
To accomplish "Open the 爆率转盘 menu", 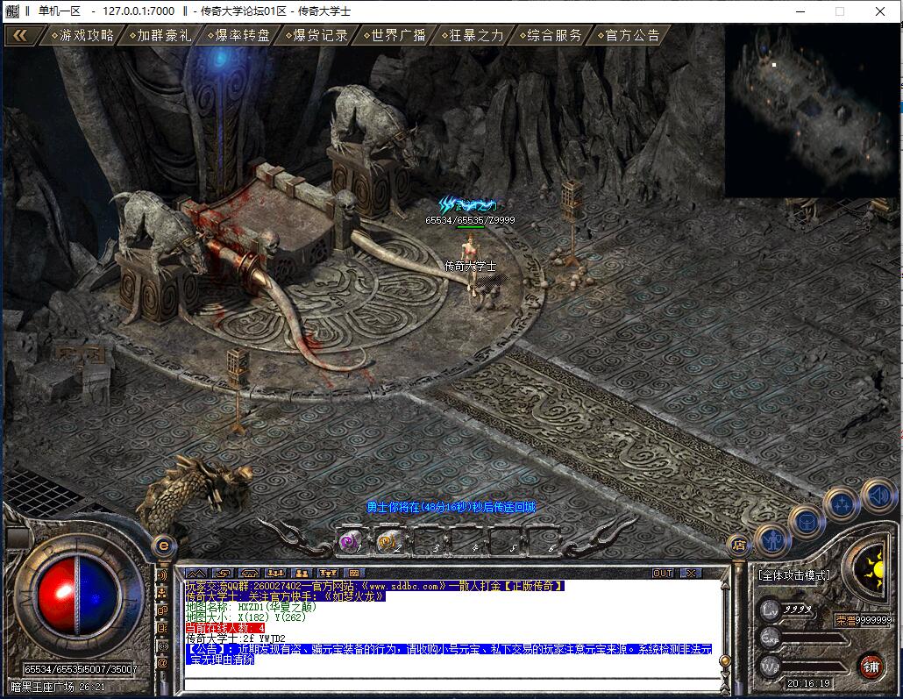I will 239,36.
